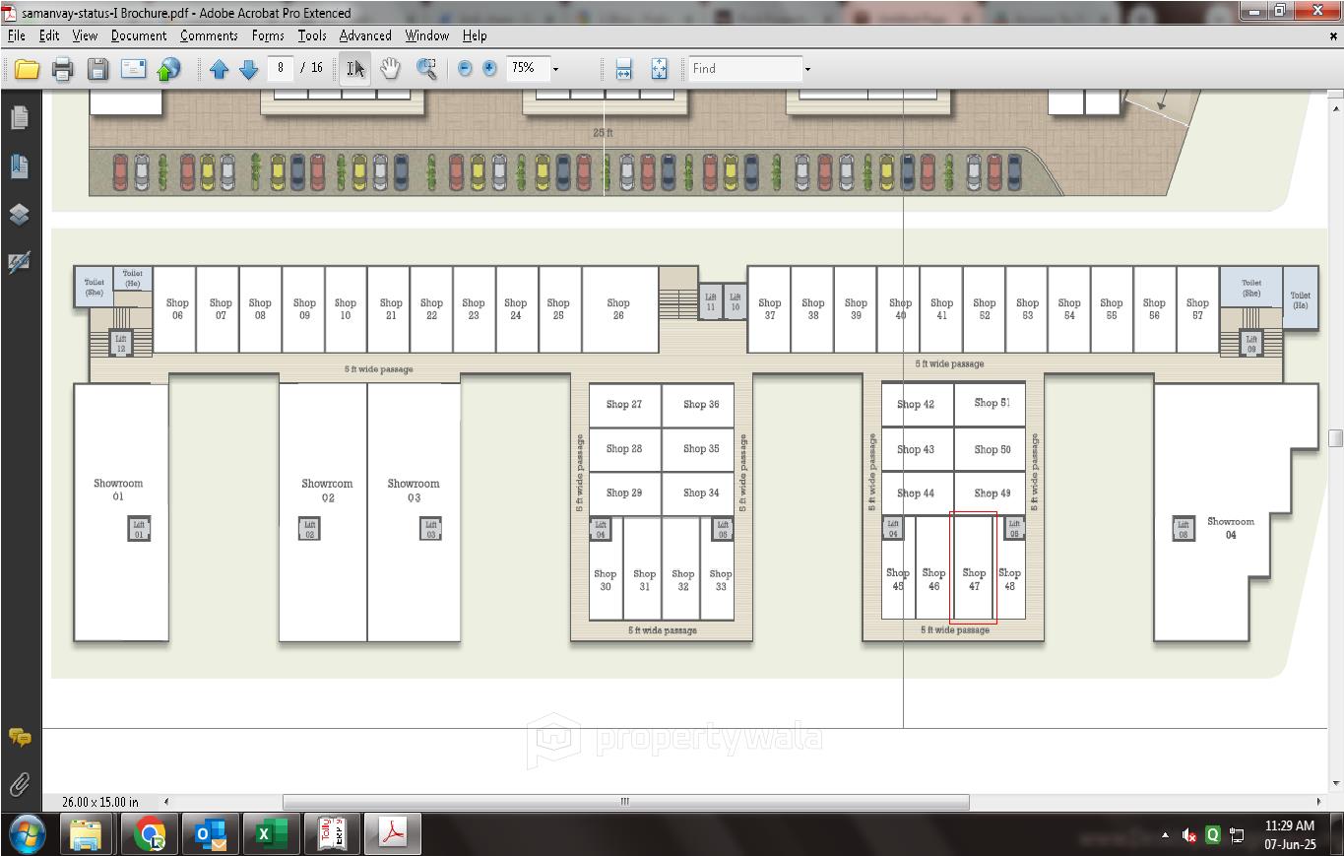Screen dimensions: 1344x856
Task: Open the zoom percentage dropdown arrow
Action: point(555,69)
